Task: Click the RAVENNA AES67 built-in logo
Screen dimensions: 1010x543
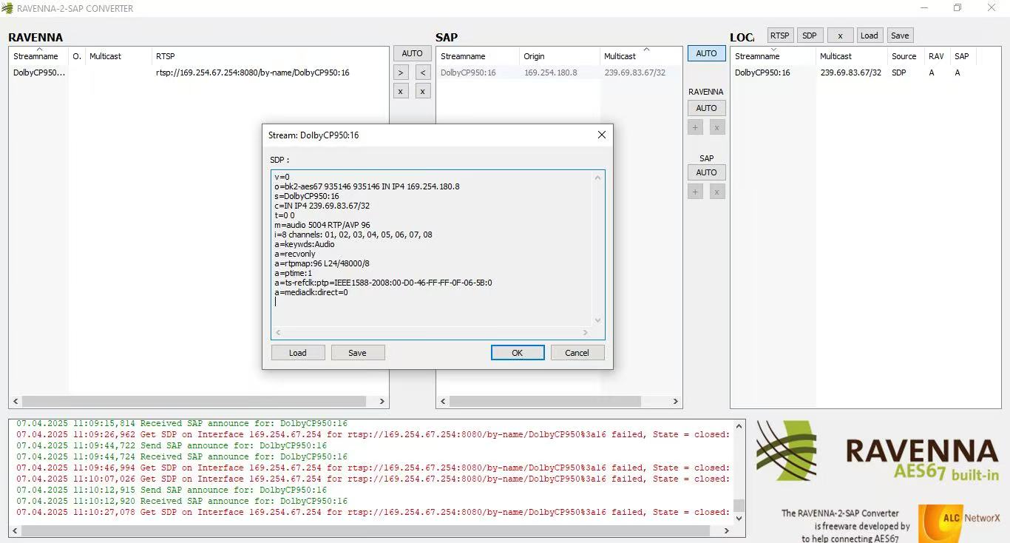Action: [878, 451]
